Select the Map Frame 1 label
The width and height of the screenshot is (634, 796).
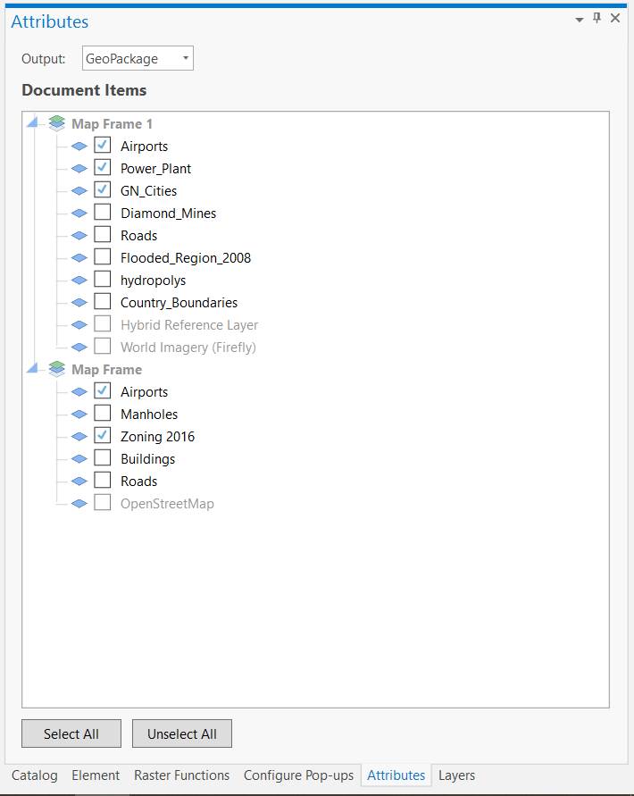pyautogui.click(x=112, y=124)
